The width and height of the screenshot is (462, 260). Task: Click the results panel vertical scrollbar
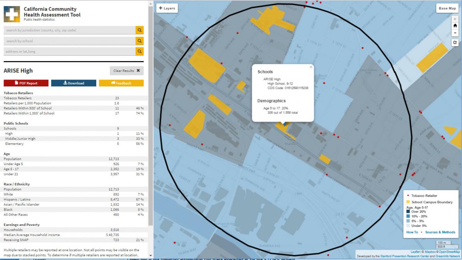click(150, 115)
